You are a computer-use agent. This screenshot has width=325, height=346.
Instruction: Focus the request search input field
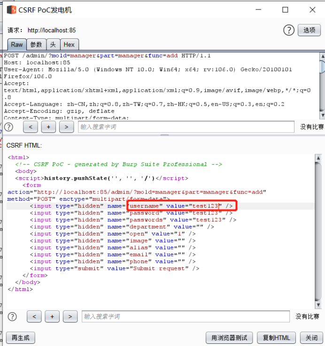tap(186, 127)
